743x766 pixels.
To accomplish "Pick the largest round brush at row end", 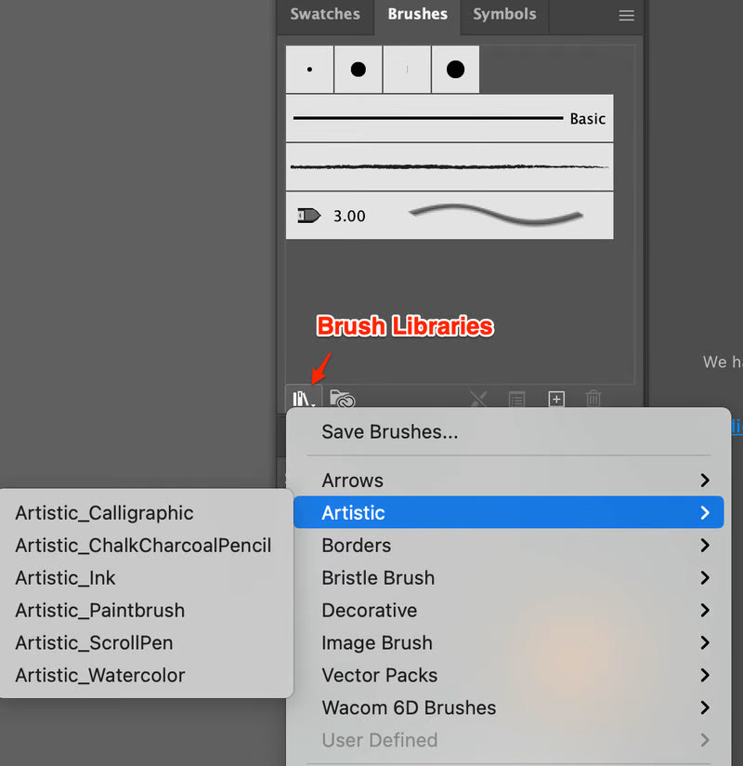I will tap(455, 70).
